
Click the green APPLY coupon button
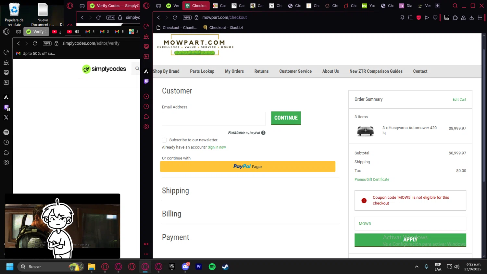(410, 240)
